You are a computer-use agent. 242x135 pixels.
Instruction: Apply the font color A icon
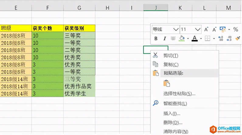point(195,38)
